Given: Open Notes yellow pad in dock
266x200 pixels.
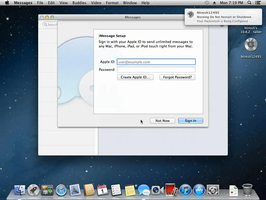Looking at the screenshot, I should pos(130,190).
